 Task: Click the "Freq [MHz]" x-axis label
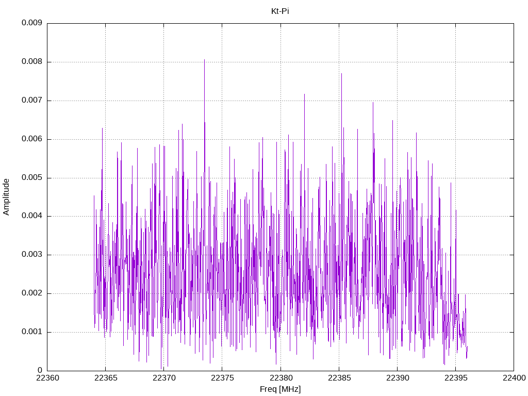coord(280,389)
